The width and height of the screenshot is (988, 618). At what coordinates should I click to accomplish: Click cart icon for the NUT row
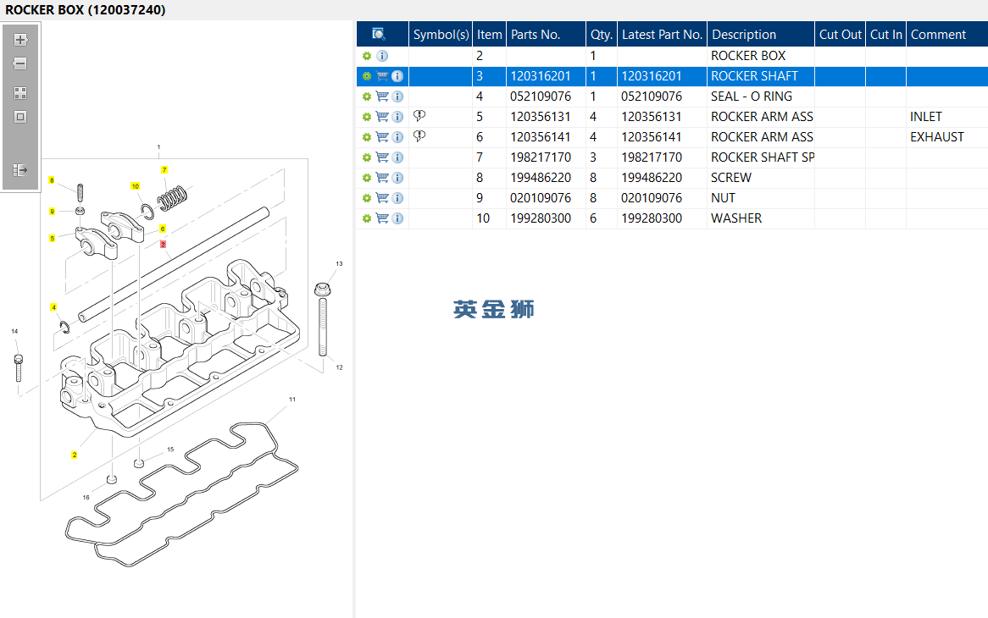(382, 198)
